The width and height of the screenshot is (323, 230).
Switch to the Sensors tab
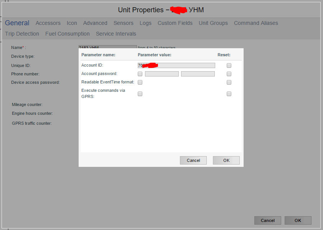click(x=124, y=23)
